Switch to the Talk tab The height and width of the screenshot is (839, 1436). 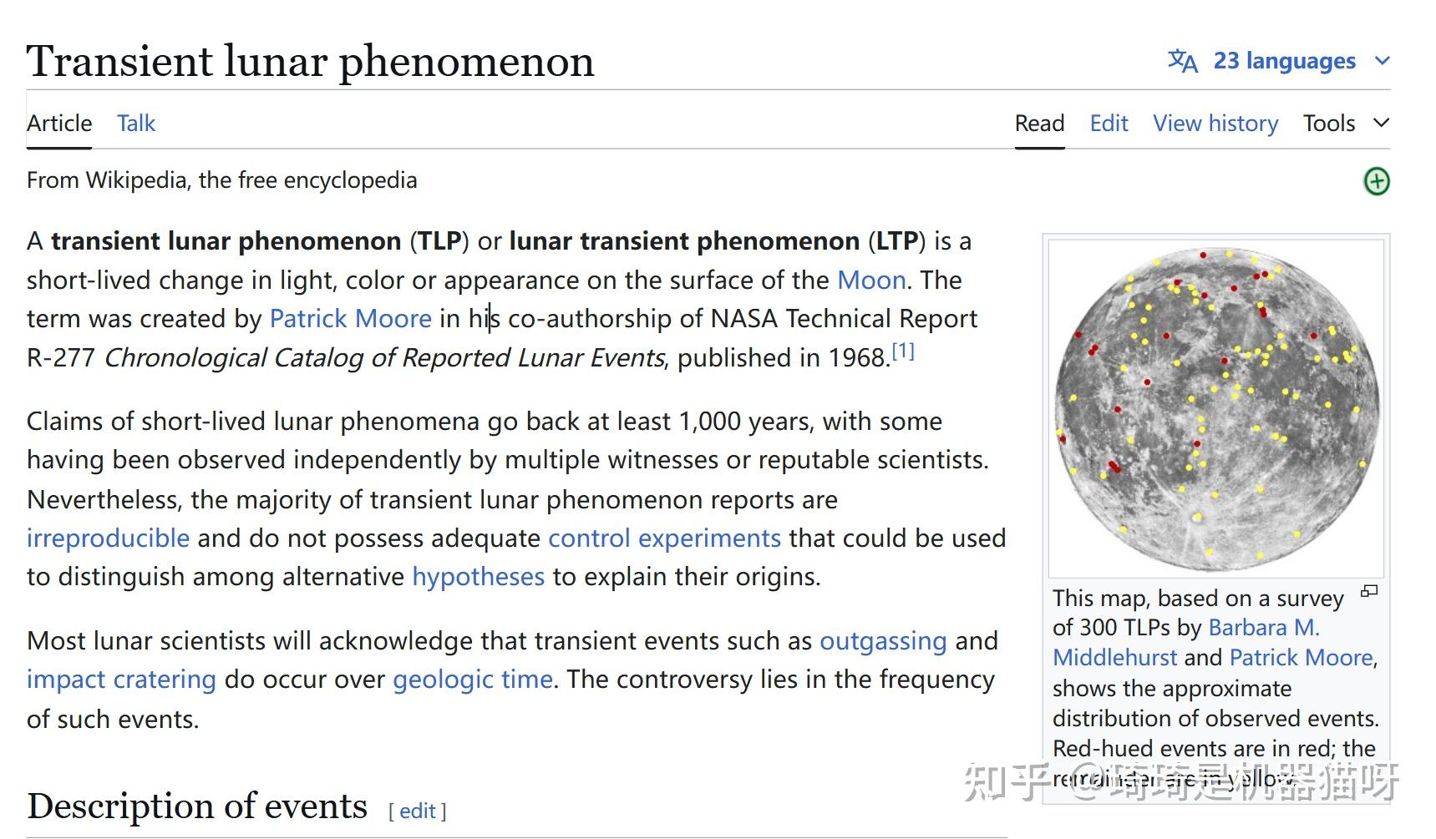click(135, 124)
